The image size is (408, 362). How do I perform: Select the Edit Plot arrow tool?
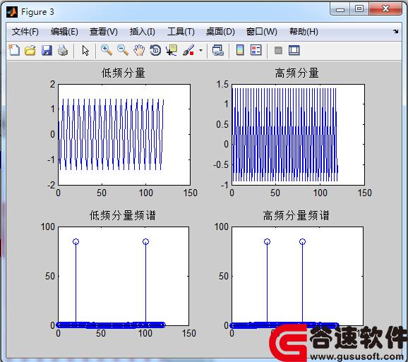tap(85, 50)
